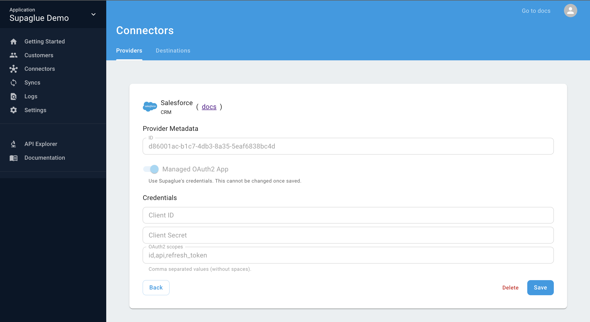Switch to the Providers tab

[x=129, y=51]
